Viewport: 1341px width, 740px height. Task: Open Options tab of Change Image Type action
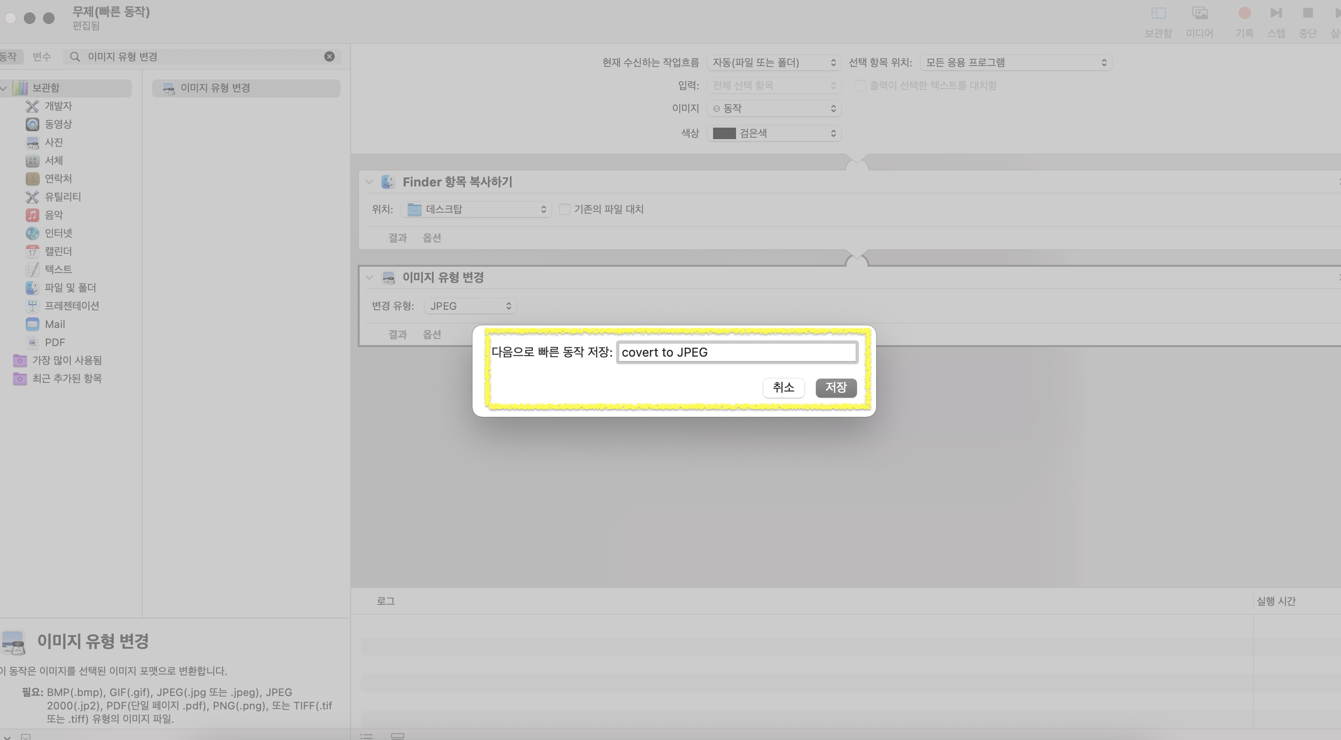click(431, 335)
